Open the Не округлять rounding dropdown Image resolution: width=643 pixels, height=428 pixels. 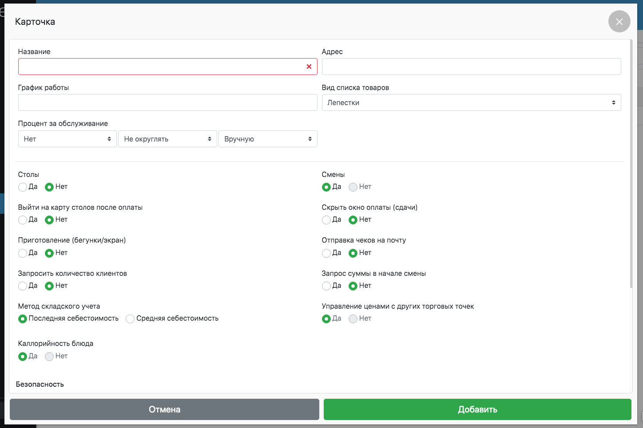coord(167,139)
